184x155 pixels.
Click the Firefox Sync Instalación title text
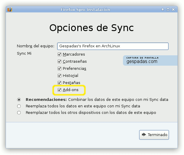(85, 9)
